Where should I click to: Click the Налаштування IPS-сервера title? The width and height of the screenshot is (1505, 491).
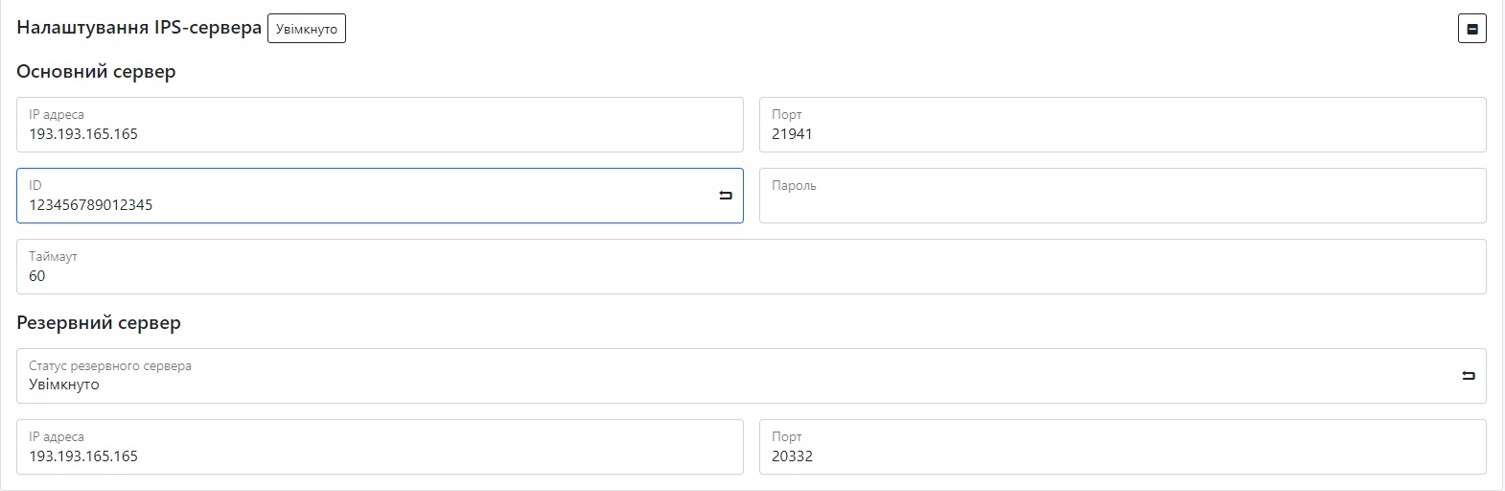139,28
